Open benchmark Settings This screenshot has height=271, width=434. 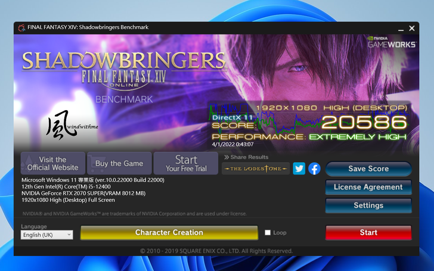(368, 205)
